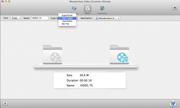
Task: Close the window with the red button
Action: (x=2, y=1)
